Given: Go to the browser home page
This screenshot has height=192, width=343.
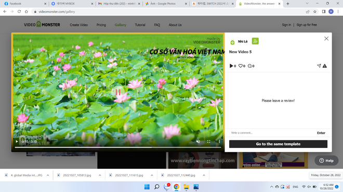Looking at the screenshot, I should [27, 11].
